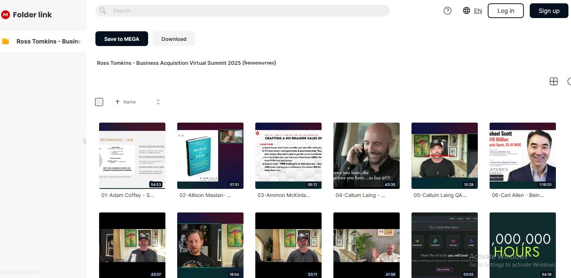
Task: Select Ross Tomkins folder in tree
Action: click(x=48, y=41)
